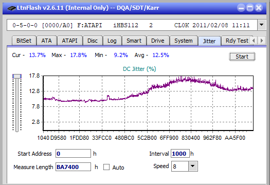Viewport: 270px width, 185px height.
Task: Focus the Start Address input field
Action: coord(73,154)
